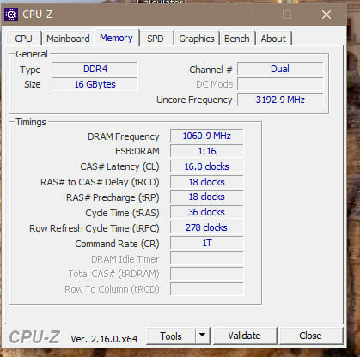Click the DRAM Frequency label
The width and height of the screenshot is (360, 357).
click(x=123, y=136)
